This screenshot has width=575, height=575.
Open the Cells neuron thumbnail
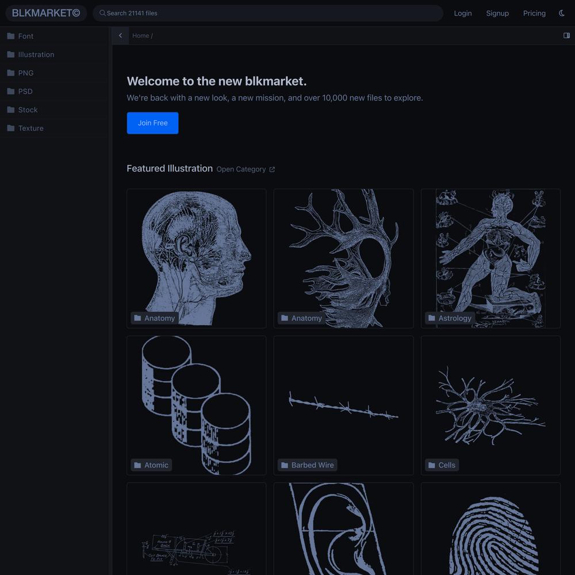click(x=490, y=405)
